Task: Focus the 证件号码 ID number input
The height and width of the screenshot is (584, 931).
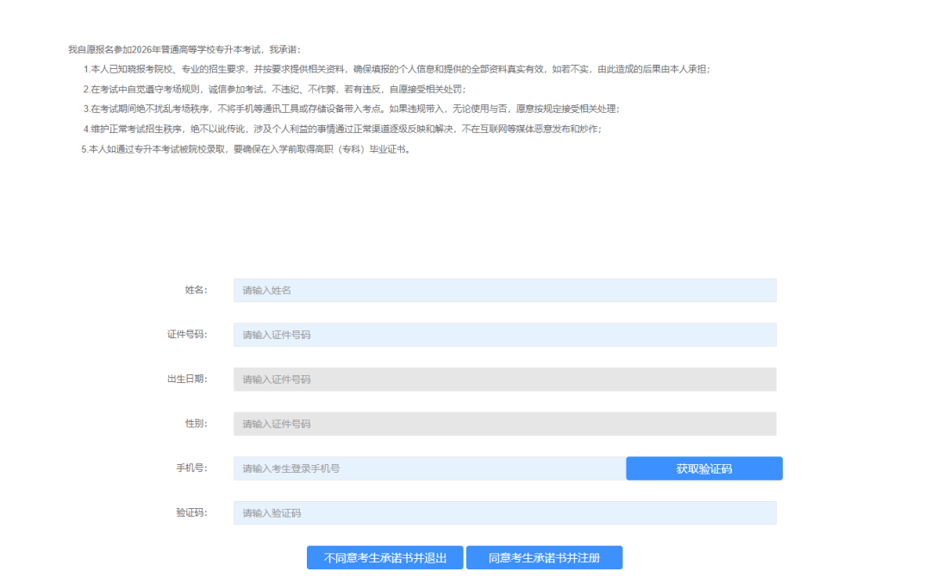Action: pyautogui.click(x=504, y=335)
